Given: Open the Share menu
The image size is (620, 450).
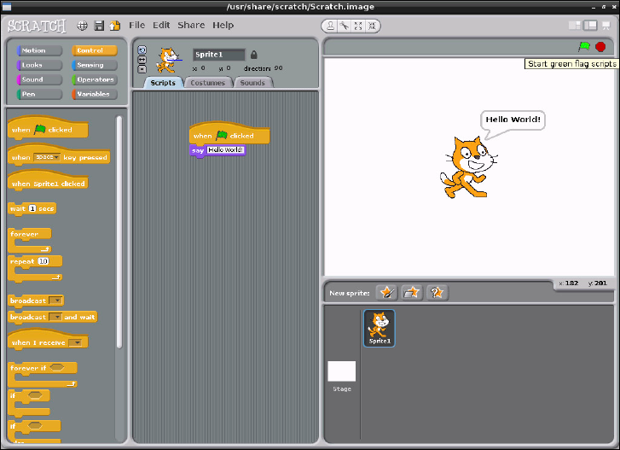Looking at the screenshot, I should [191, 26].
